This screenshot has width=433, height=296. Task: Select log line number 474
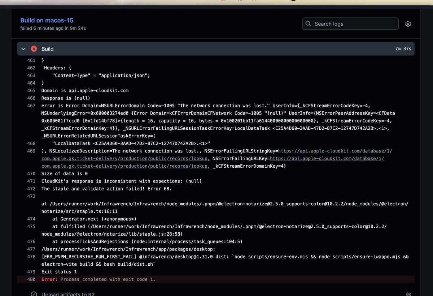31,219
